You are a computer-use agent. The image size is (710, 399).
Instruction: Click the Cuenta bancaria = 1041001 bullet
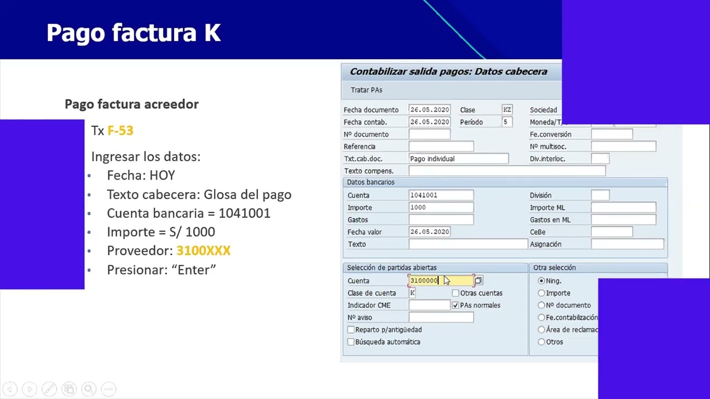coord(189,213)
